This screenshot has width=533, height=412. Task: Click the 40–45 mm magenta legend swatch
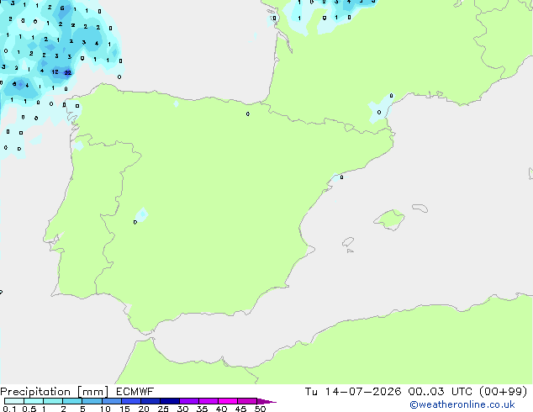228,401
